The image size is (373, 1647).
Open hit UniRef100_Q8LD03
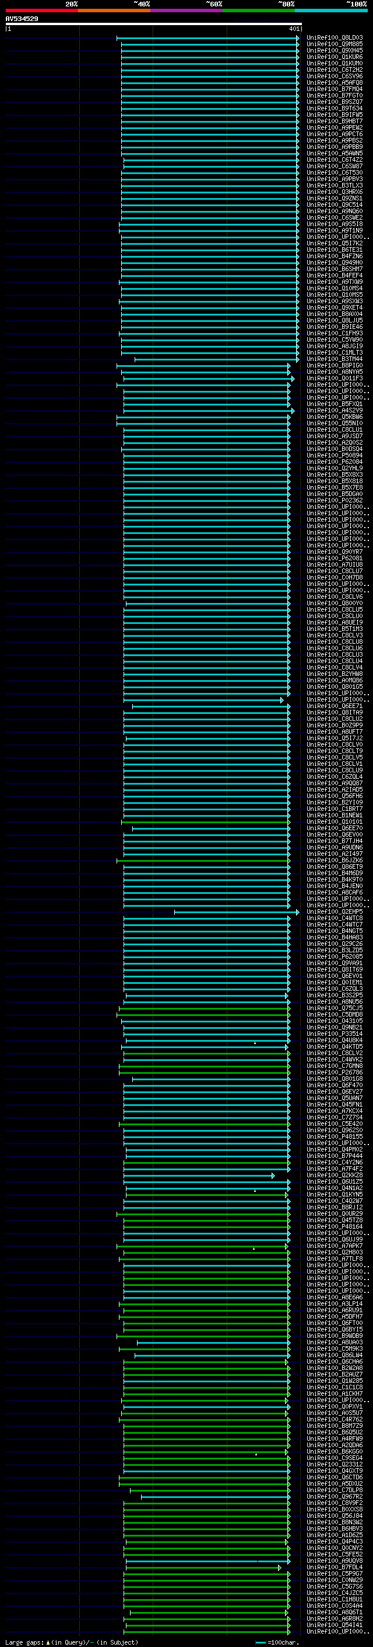pyautogui.click(x=335, y=38)
